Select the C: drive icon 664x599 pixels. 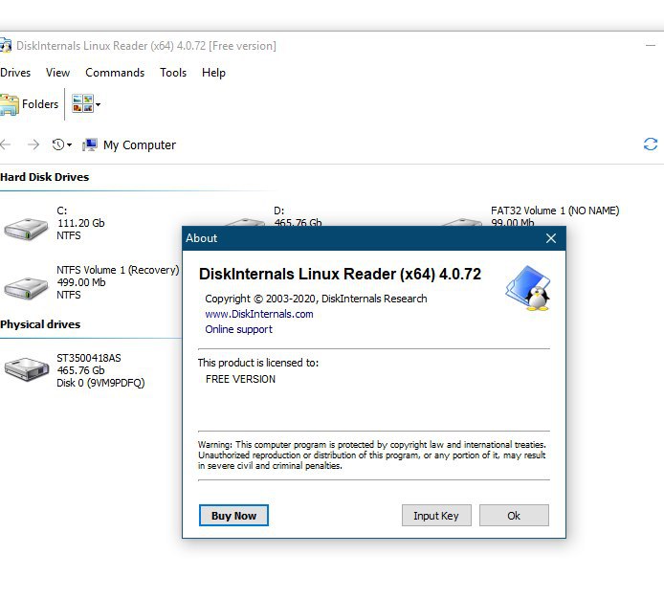pyautogui.click(x=26, y=229)
